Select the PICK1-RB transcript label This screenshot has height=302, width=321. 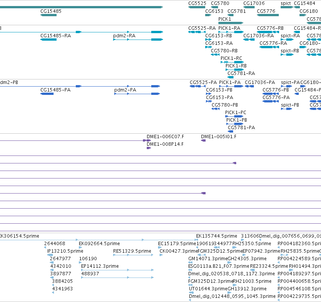tap(236, 66)
